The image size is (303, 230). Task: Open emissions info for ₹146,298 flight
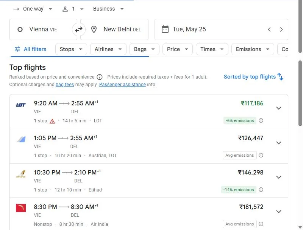(261, 190)
